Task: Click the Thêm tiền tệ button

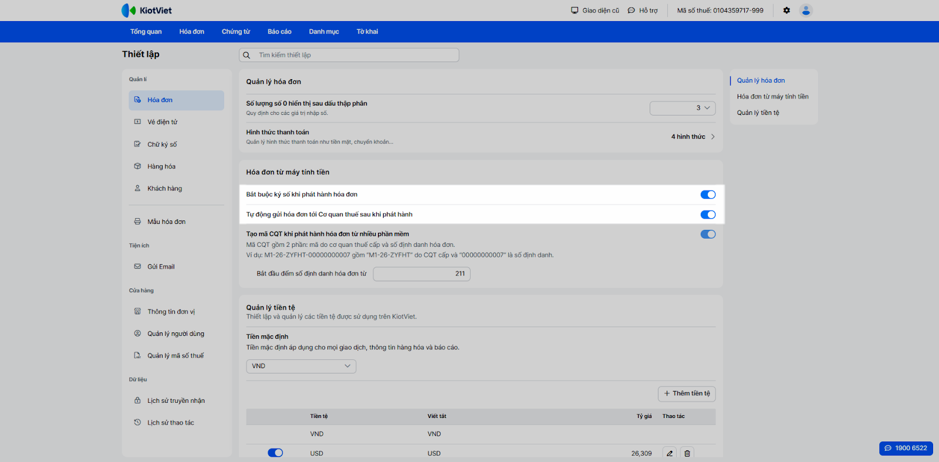Action: pyautogui.click(x=687, y=393)
